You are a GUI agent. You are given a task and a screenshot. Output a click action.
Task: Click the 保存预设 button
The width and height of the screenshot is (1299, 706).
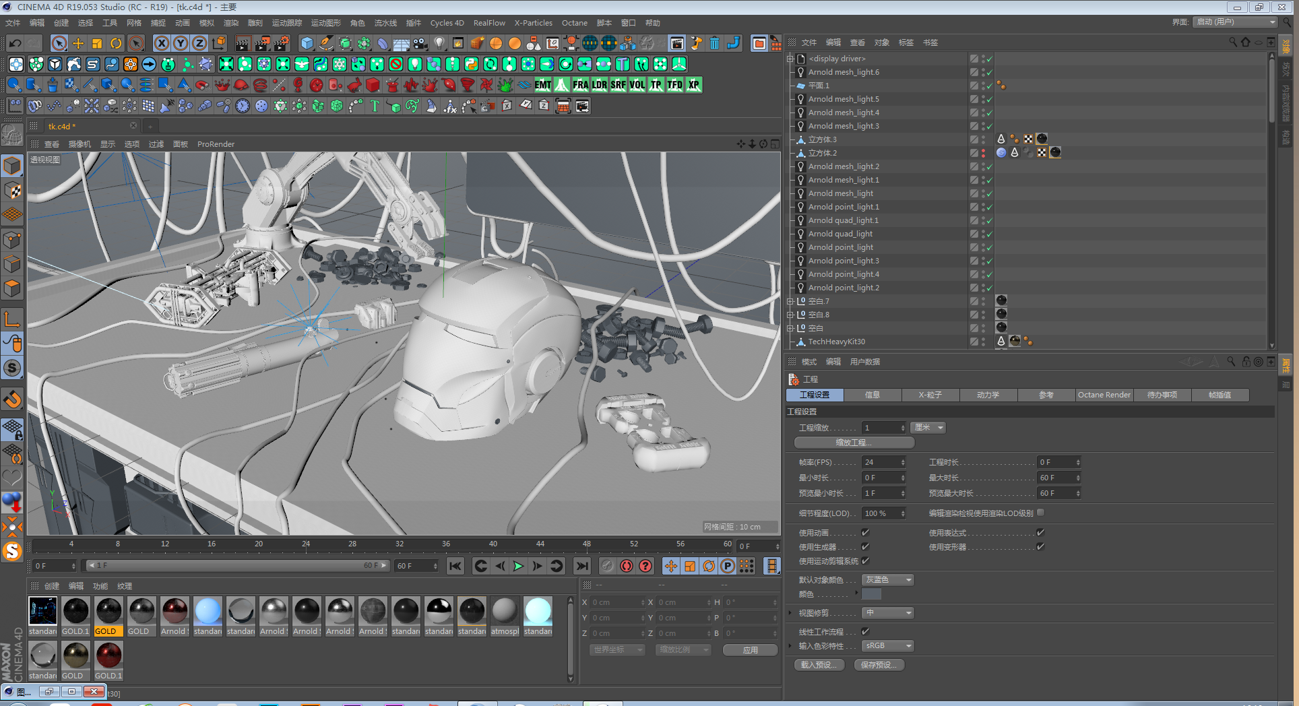click(879, 665)
